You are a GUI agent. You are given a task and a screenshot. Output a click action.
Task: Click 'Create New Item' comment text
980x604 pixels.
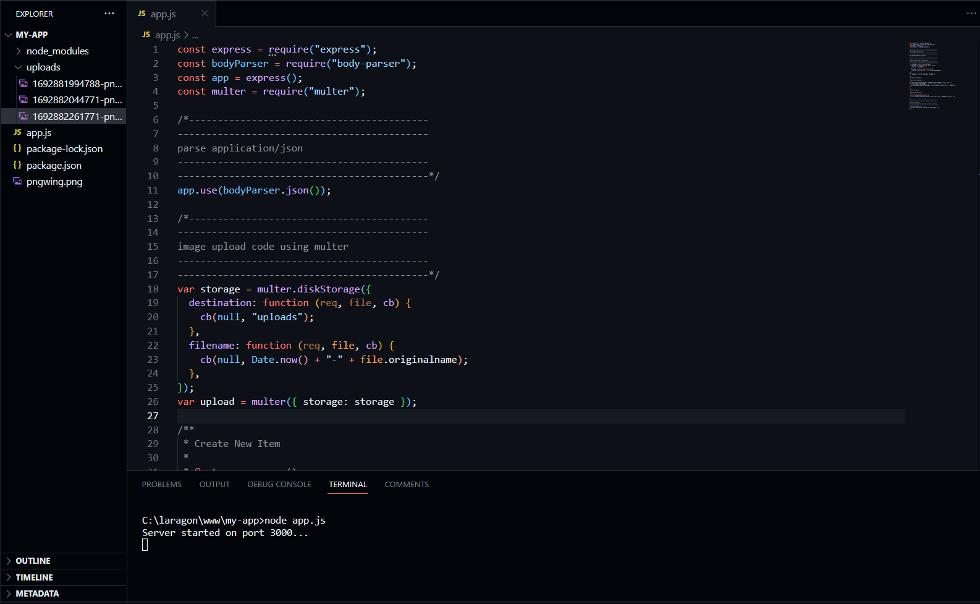point(237,444)
